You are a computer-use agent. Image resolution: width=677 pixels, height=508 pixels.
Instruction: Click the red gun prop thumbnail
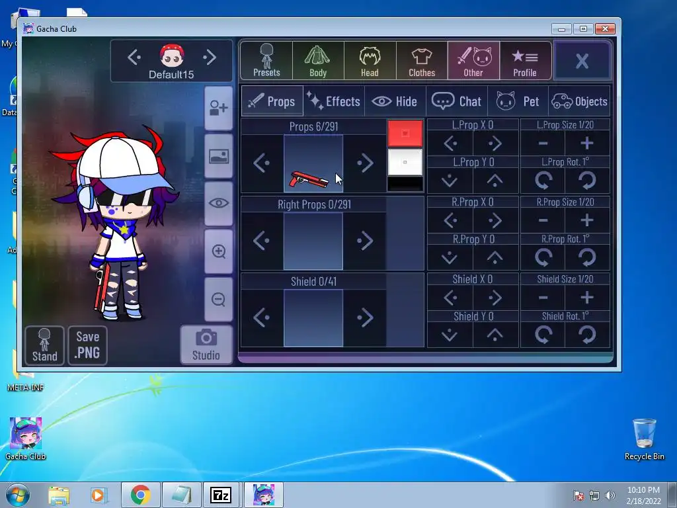coord(313,163)
